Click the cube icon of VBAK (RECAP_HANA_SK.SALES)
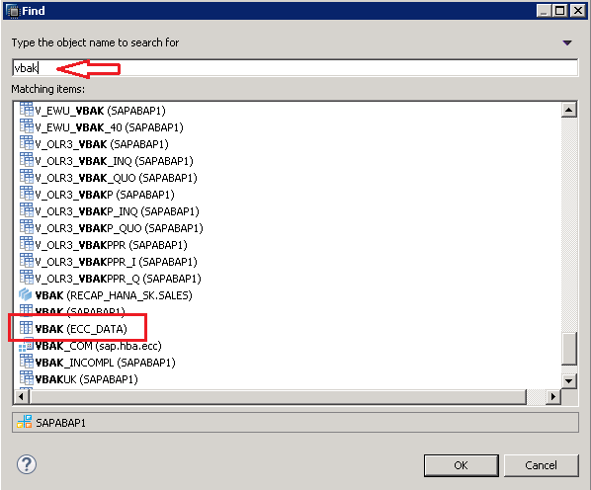The width and height of the screenshot is (591, 490). [26, 294]
